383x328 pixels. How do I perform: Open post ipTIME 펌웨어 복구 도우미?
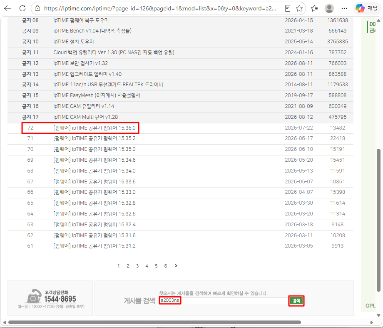(x=81, y=20)
